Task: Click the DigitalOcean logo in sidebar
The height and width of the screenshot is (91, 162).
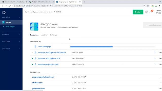Action: 4,12
